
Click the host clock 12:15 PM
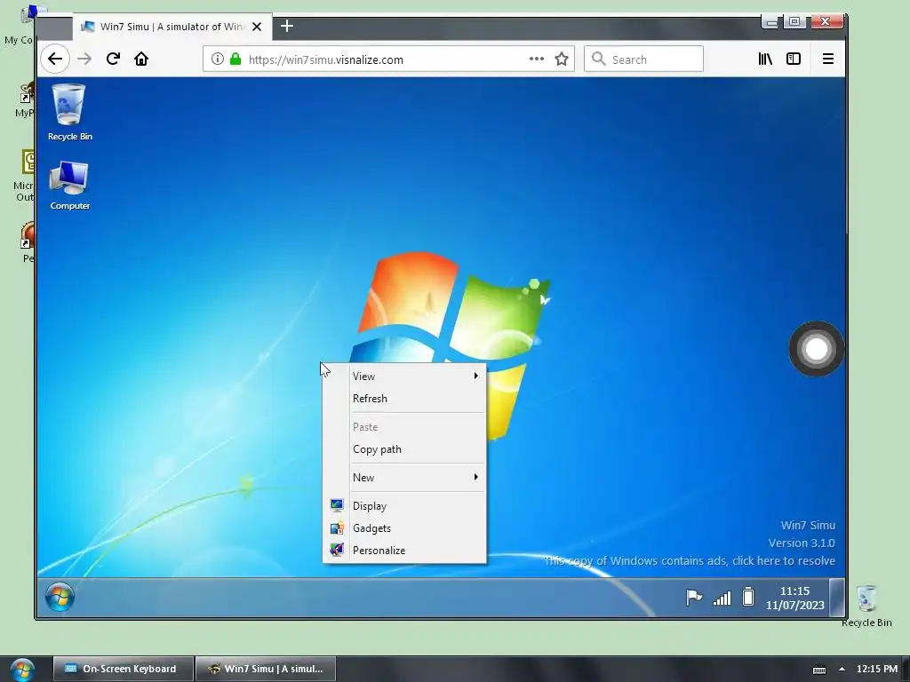click(x=876, y=669)
